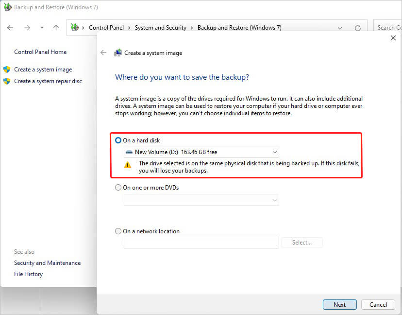Click the Forward arrow in Control Panel window
Screen dimensions: 402x315
click(x=27, y=28)
